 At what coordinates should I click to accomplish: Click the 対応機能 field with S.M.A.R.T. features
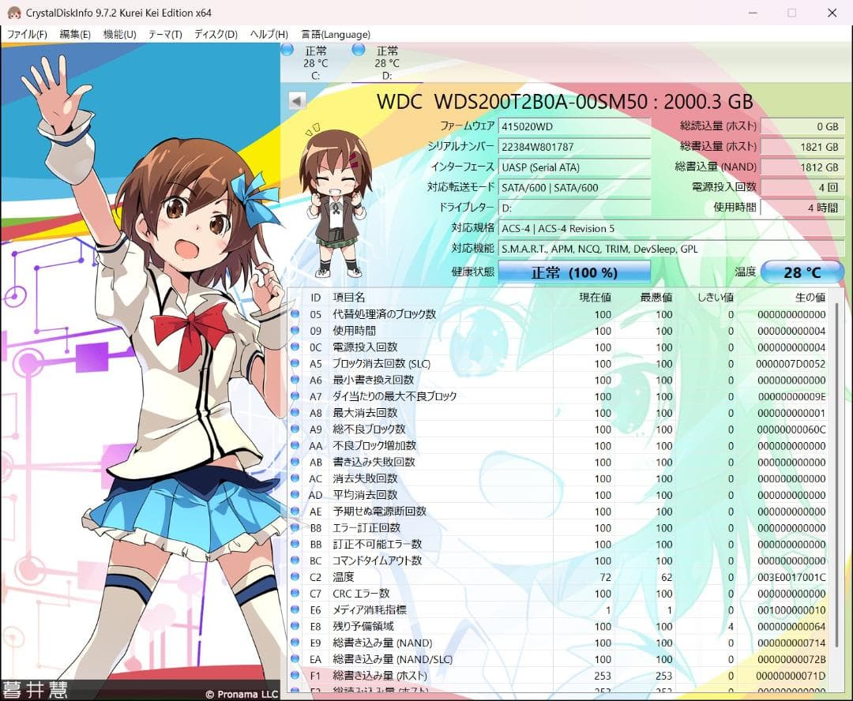pyautogui.click(x=671, y=249)
